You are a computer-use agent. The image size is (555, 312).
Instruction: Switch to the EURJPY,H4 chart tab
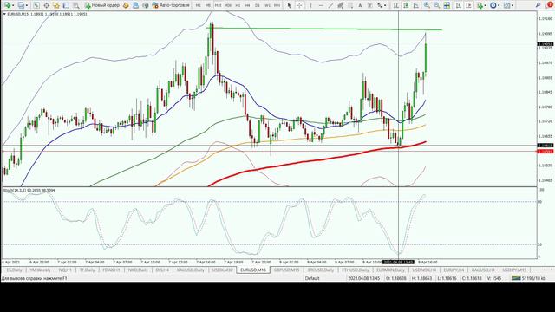pyautogui.click(x=454, y=270)
